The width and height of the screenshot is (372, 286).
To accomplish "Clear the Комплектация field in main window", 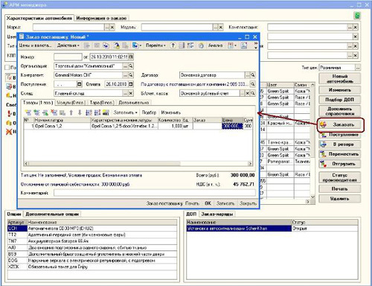I will click(x=356, y=28).
